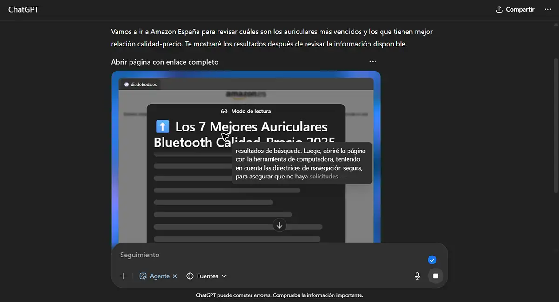This screenshot has width=559, height=302.
Task: Stop the response with the square button
Action: [x=436, y=276]
